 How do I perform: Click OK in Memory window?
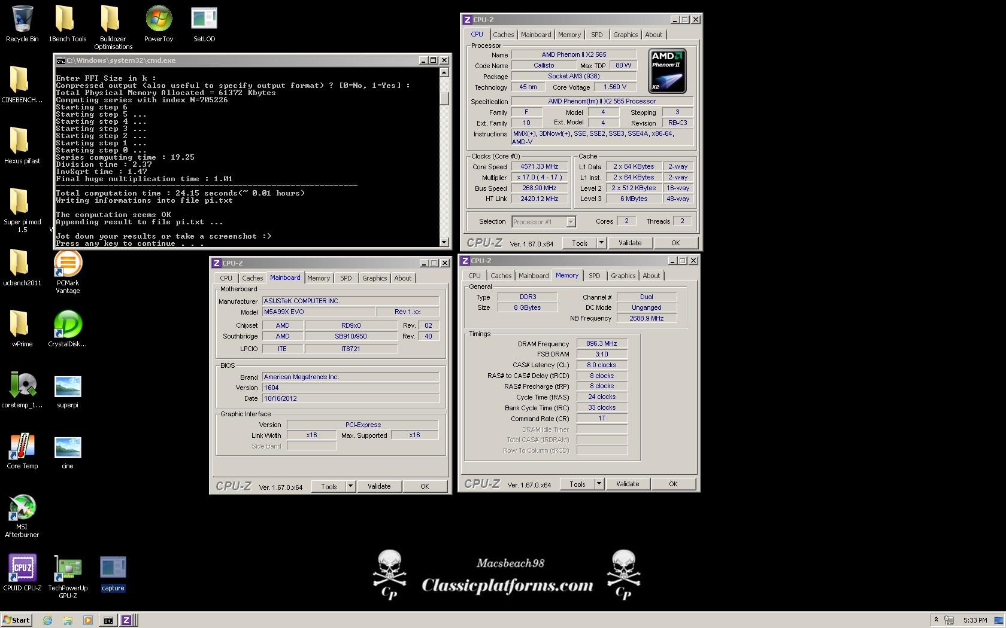(673, 484)
